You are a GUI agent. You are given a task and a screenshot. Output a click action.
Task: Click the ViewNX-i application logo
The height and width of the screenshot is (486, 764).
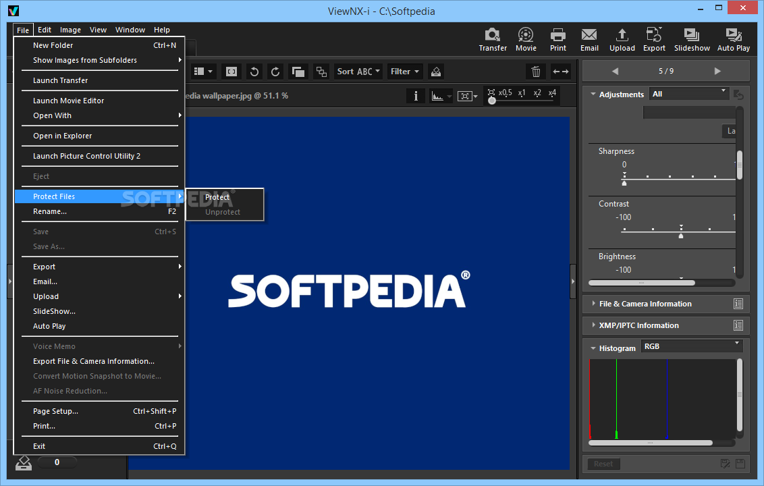[x=13, y=10]
